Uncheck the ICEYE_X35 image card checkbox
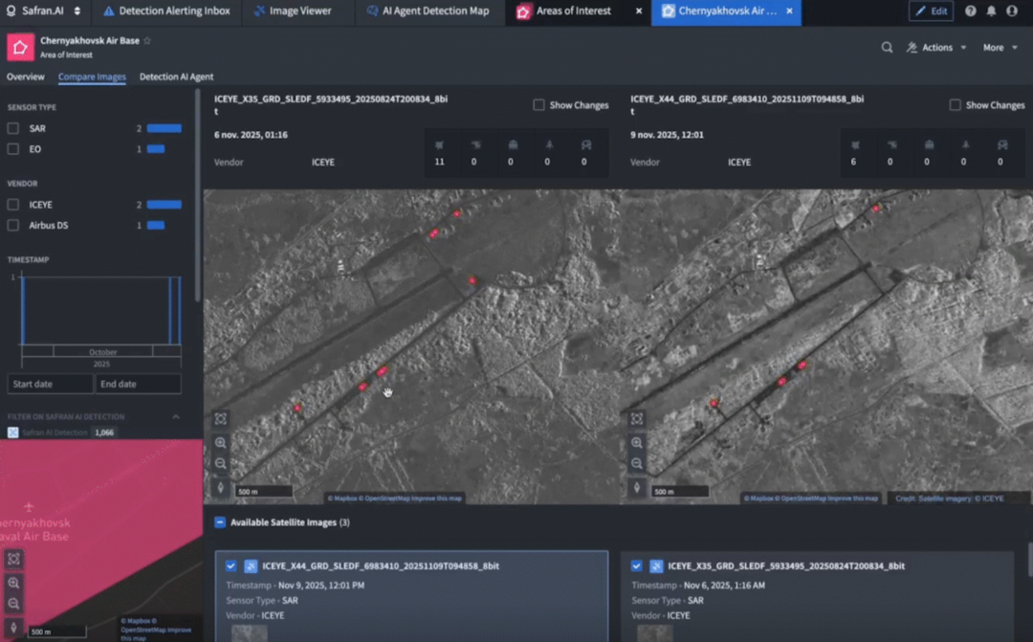Screen dimensions: 1033x642 pyautogui.click(x=636, y=565)
